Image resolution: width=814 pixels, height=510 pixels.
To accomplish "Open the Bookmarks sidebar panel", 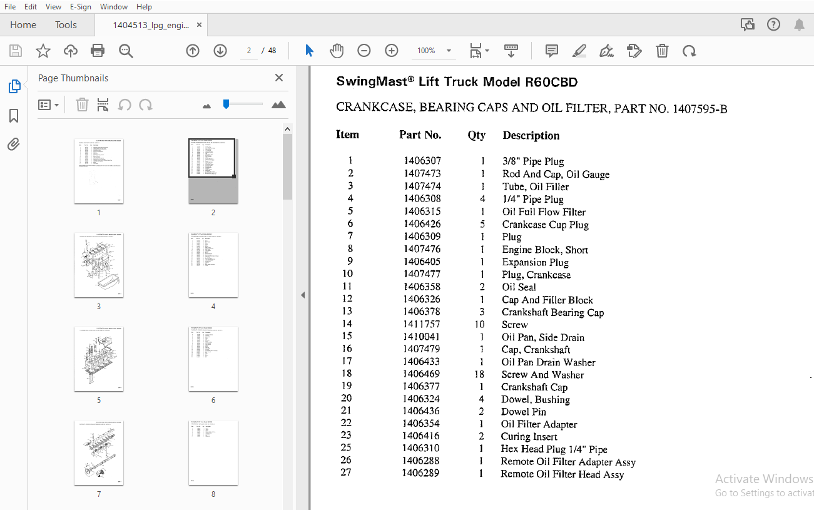I will click(x=14, y=116).
